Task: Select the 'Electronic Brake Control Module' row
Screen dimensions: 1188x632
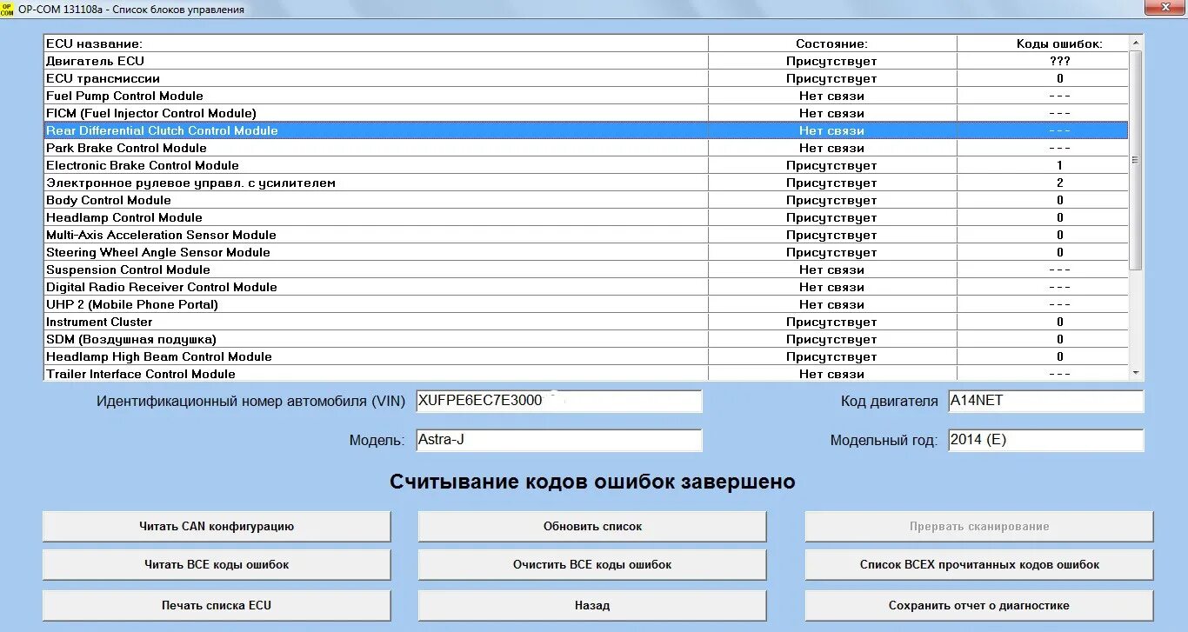Action: tap(586, 165)
